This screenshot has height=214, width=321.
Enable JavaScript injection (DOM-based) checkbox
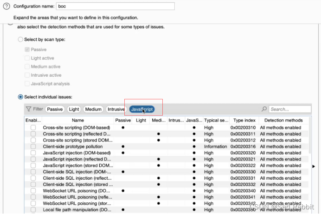33,153
